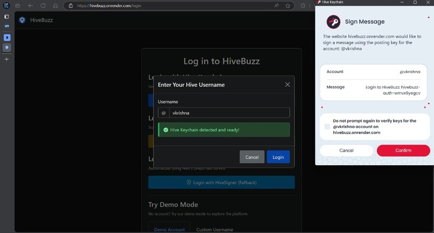Click the Hive Keychain key logo
This screenshot has width=434, height=233.
[333, 22]
